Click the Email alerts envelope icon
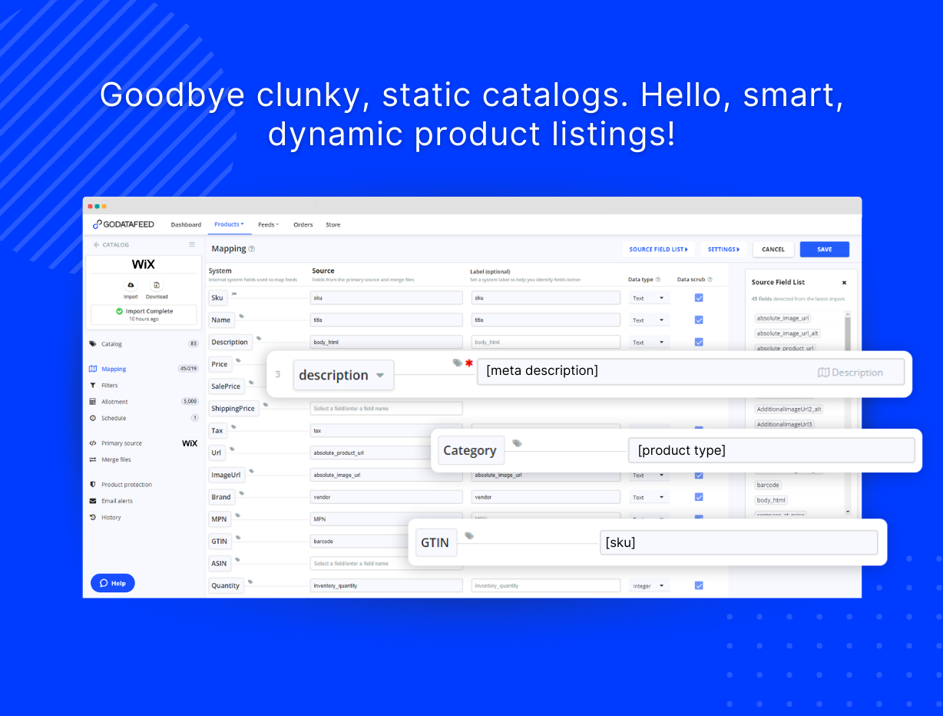Screen dimensions: 943x716 coord(93,501)
